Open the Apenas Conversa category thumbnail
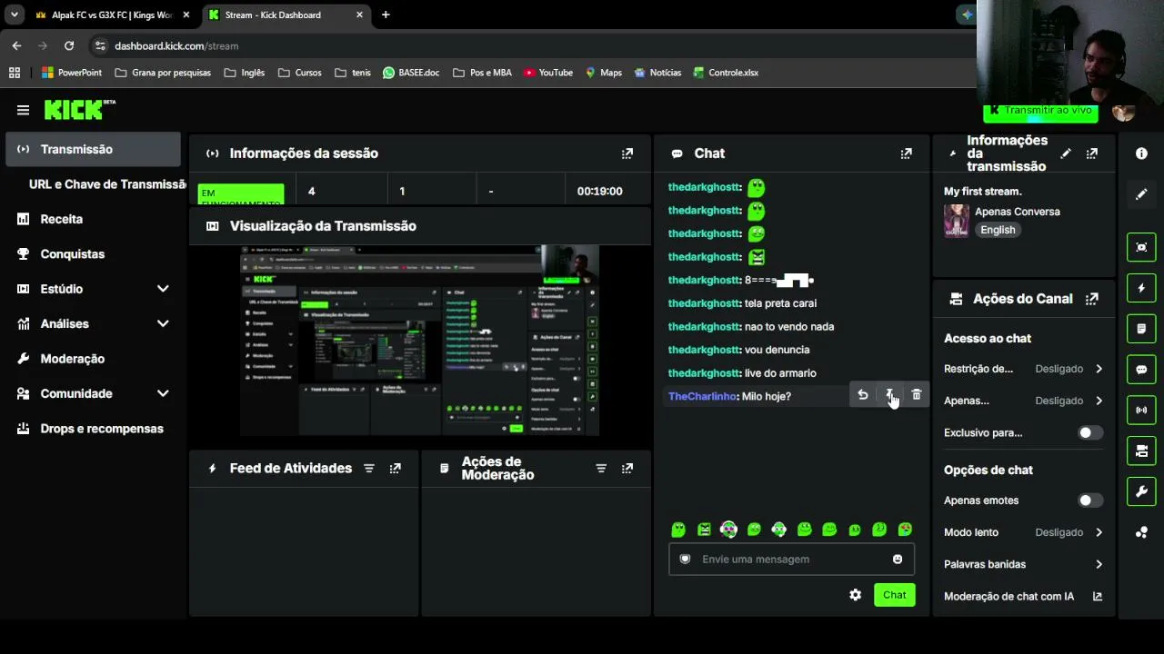Image resolution: width=1164 pixels, height=654 pixels. click(956, 220)
